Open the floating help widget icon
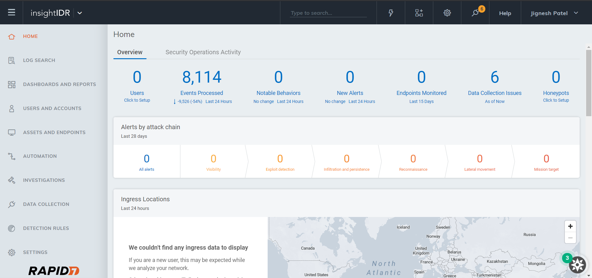 click(577, 265)
